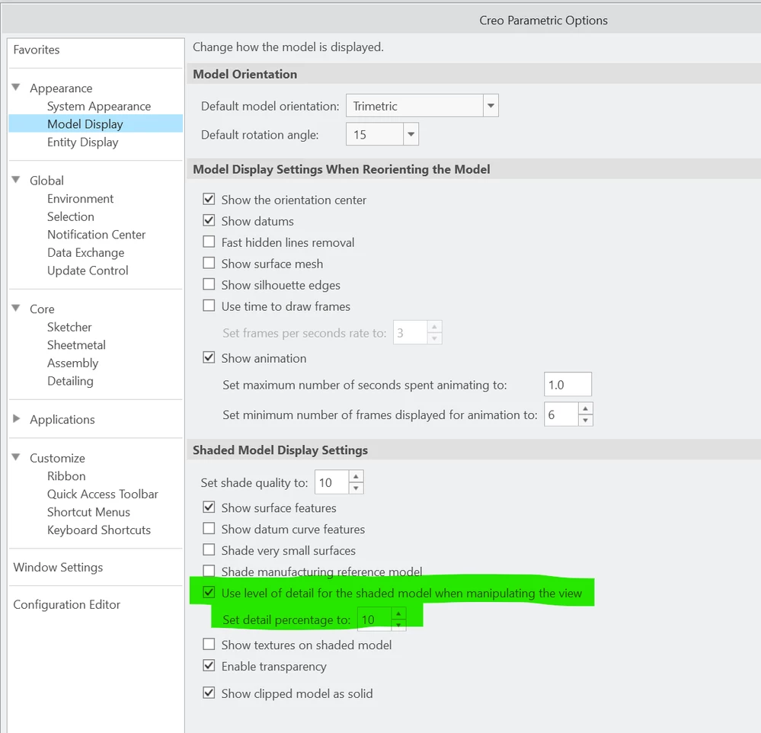Uncheck Show animation checkbox
The image size is (761, 733).
pos(209,358)
